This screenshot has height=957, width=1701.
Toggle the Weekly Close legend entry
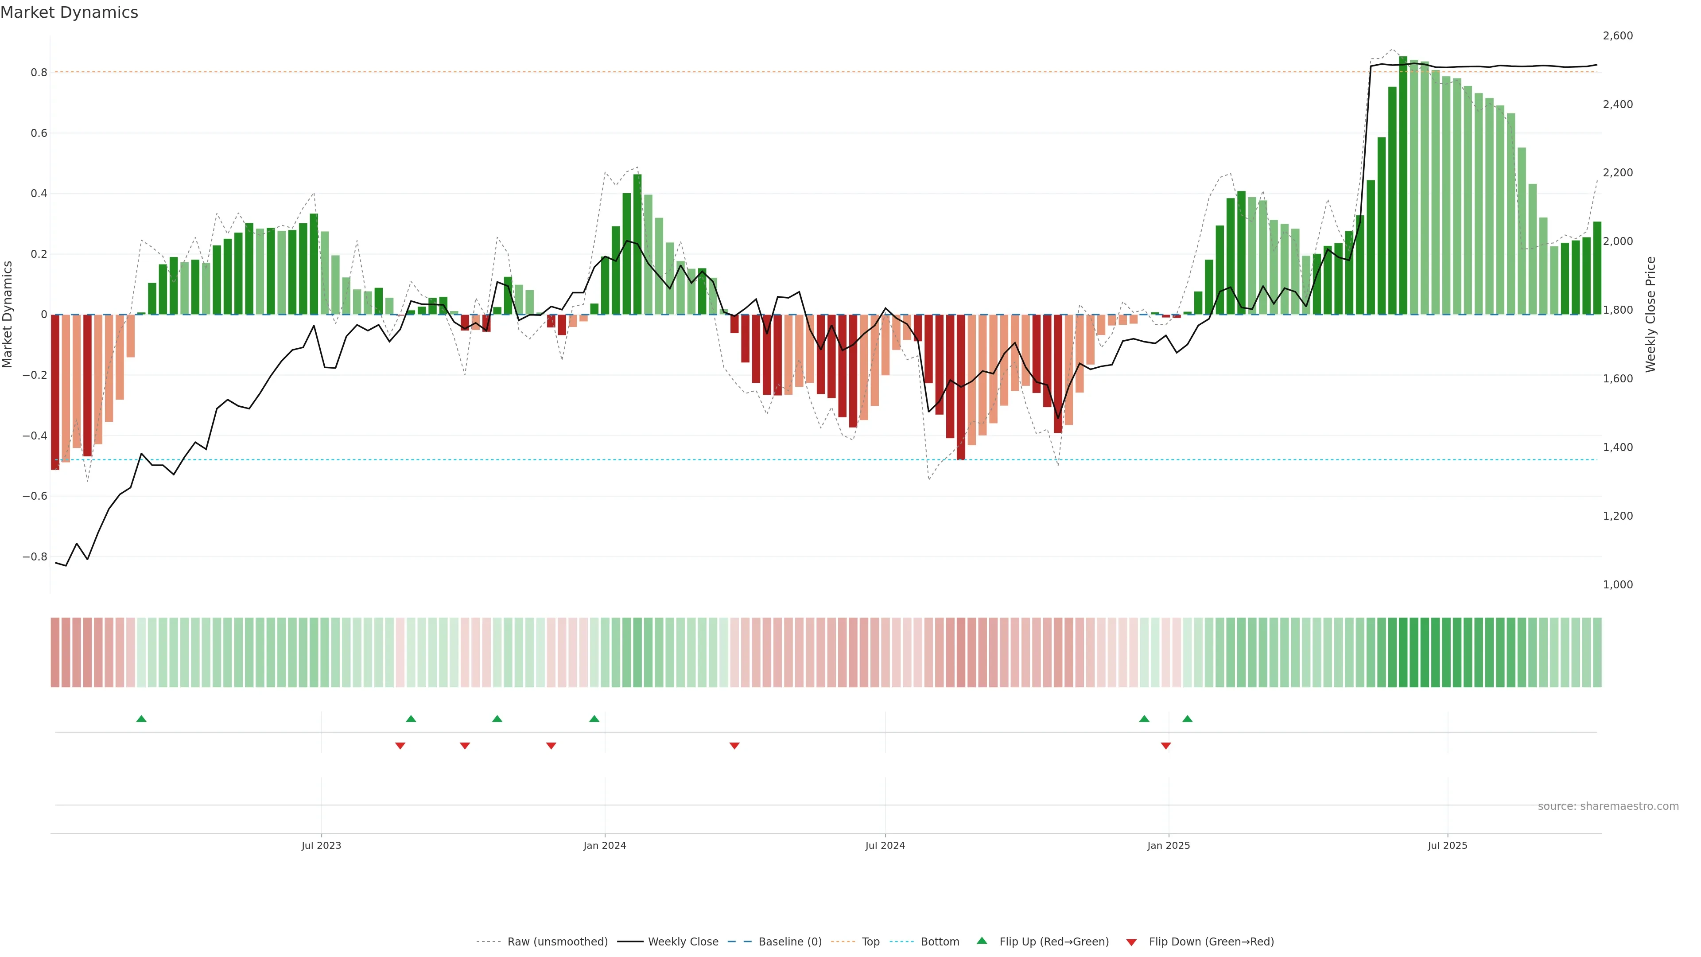coord(683,942)
